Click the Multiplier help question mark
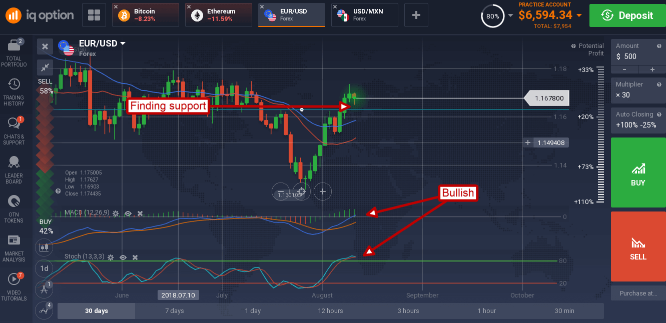Viewport: 666px width, 323px height. pyautogui.click(x=659, y=84)
